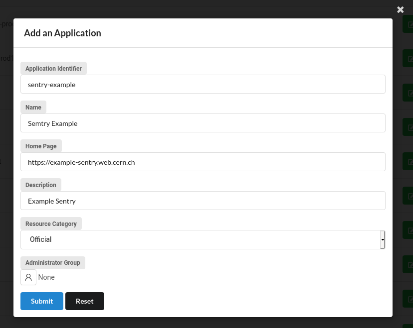Click the Application Identifier label
This screenshot has height=328, width=413.
[x=53, y=68]
